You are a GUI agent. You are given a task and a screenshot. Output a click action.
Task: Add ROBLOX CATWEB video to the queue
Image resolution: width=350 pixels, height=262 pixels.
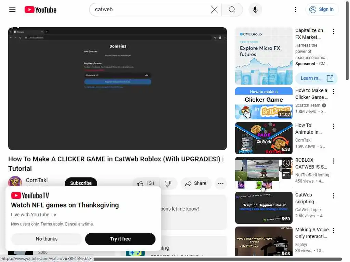286,174
